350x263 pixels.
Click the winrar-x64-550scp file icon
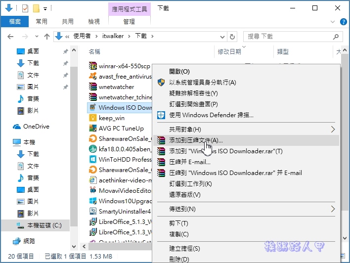point(92,66)
